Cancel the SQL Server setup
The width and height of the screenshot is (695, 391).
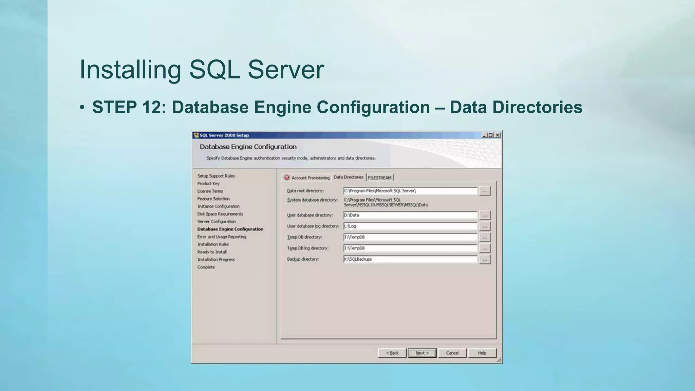452,353
